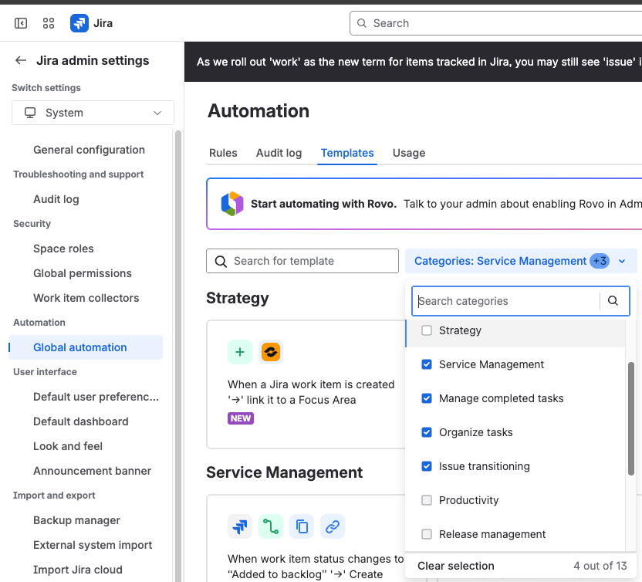
Task: Focus the Search for template field
Action: 302,261
